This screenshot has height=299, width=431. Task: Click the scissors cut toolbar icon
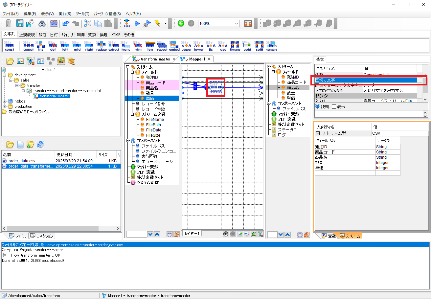point(87,23)
